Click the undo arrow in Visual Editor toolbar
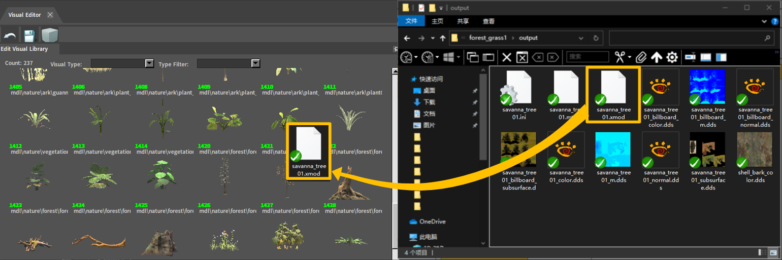Viewport: 782px width, 260px height. (9, 35)
